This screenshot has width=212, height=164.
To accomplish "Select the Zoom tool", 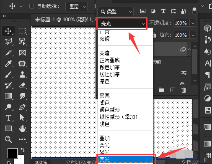I will tap(8, 139).
